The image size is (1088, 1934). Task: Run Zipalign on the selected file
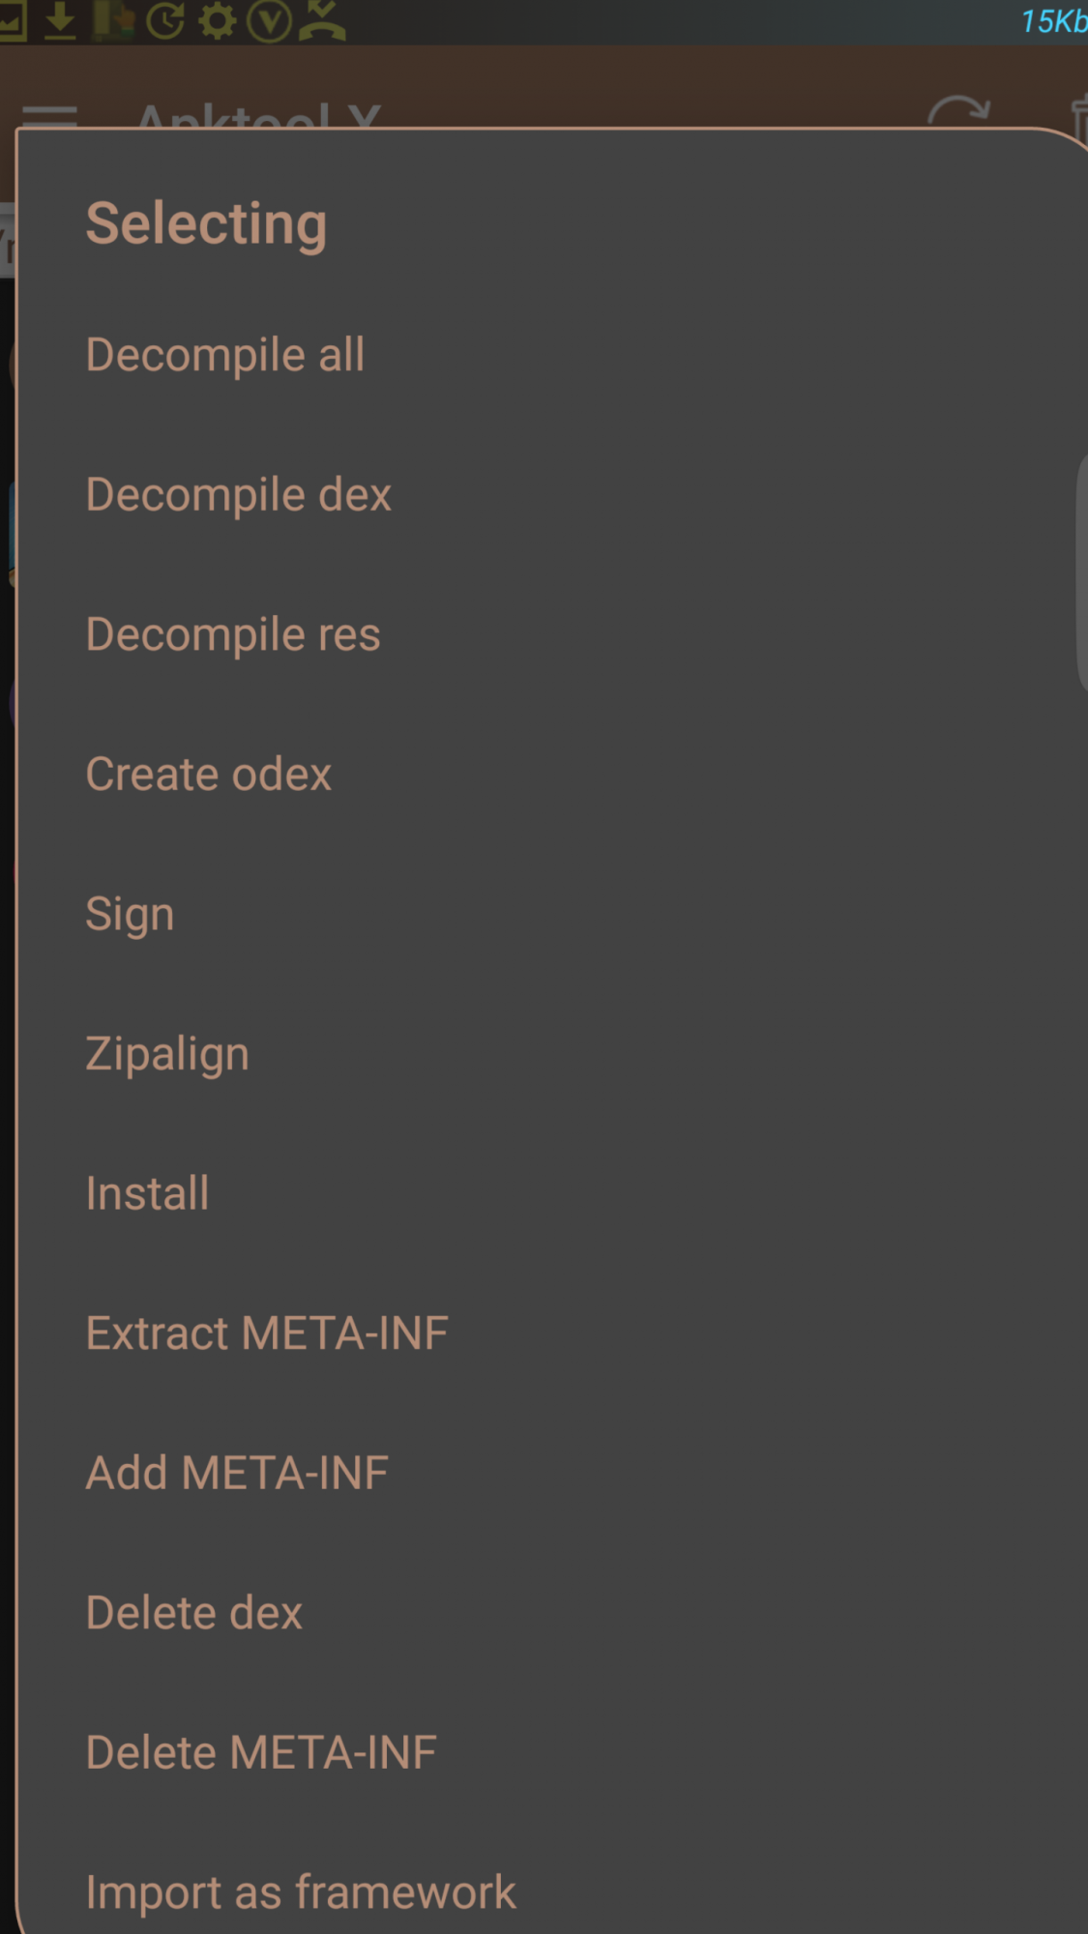[x=167, y=1054]
